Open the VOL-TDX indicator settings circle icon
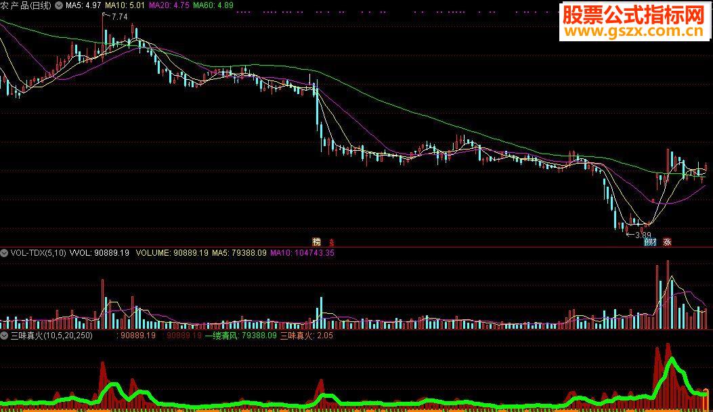Screen dimensions: 713x412 [x=4, y=253]
